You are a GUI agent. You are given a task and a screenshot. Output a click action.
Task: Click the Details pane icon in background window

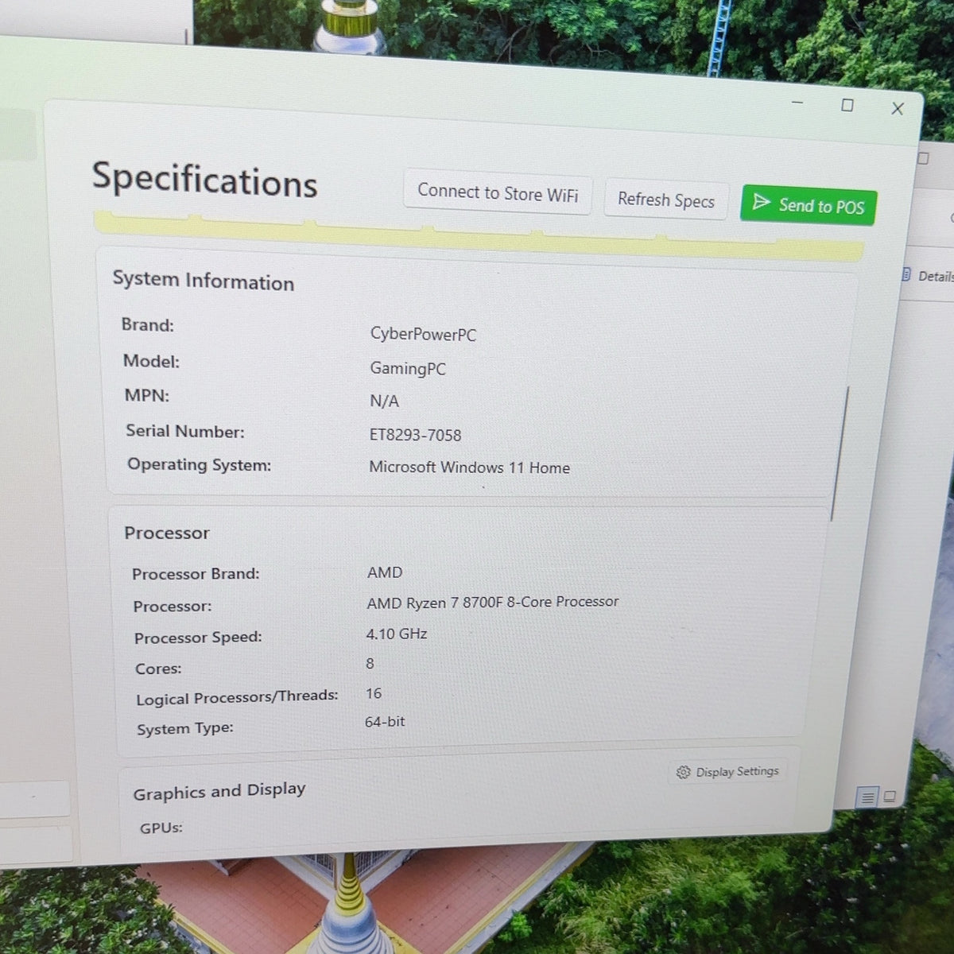tap(906, 274)
